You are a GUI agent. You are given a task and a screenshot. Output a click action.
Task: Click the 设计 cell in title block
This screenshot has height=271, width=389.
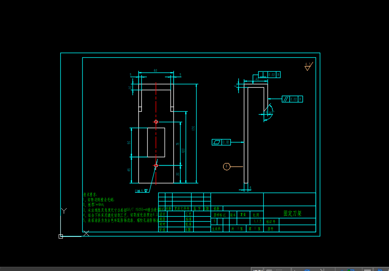point(162,214)
